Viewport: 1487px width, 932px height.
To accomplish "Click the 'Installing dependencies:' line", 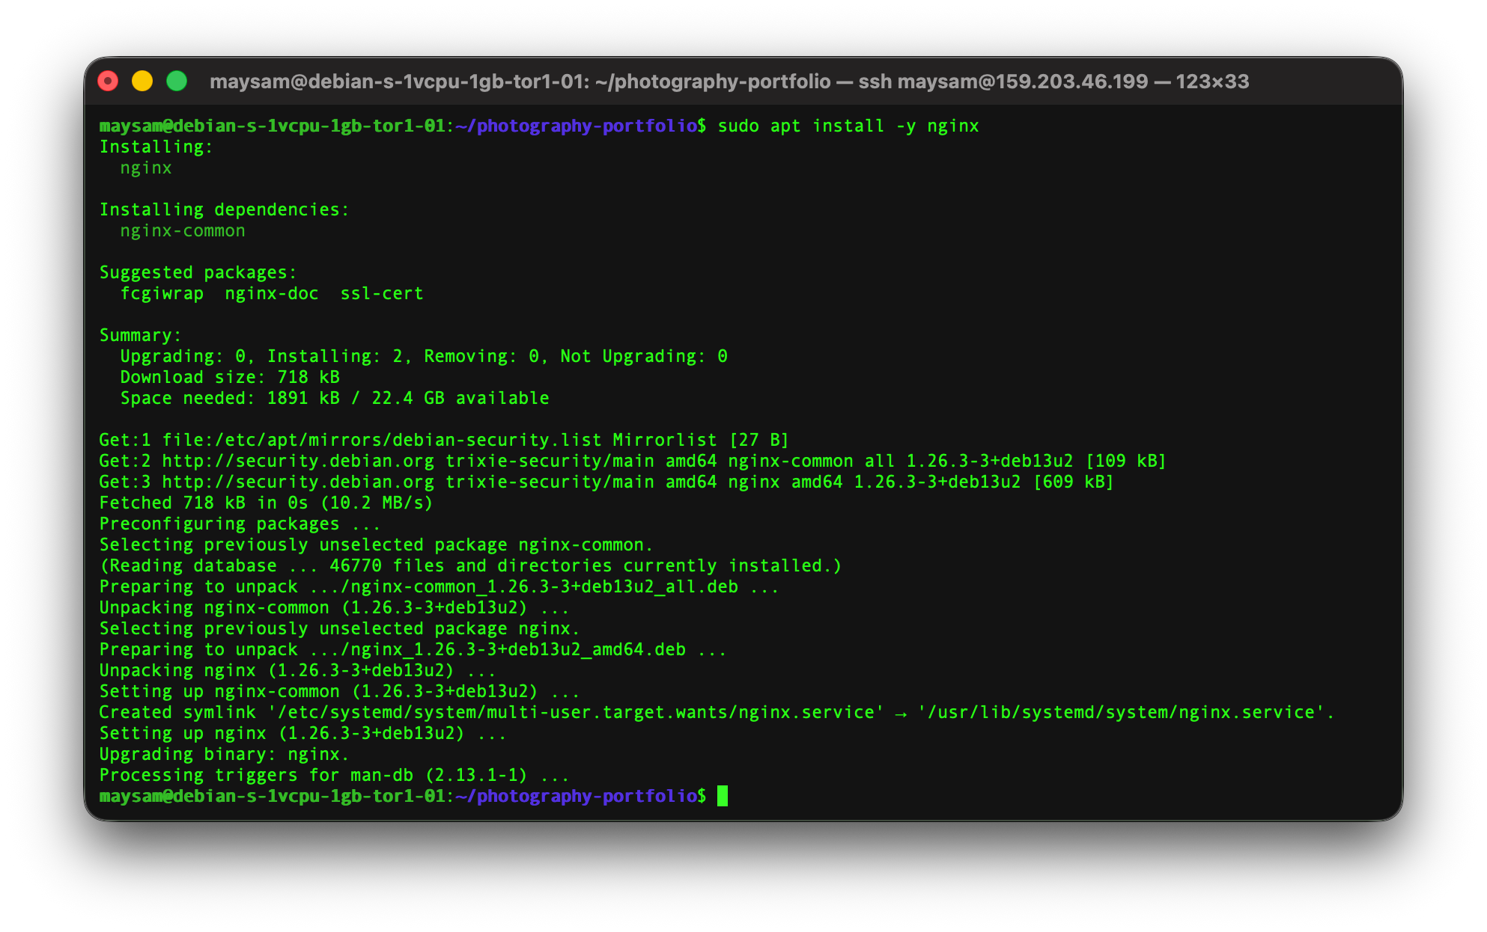I will click(x=225, y=209).
